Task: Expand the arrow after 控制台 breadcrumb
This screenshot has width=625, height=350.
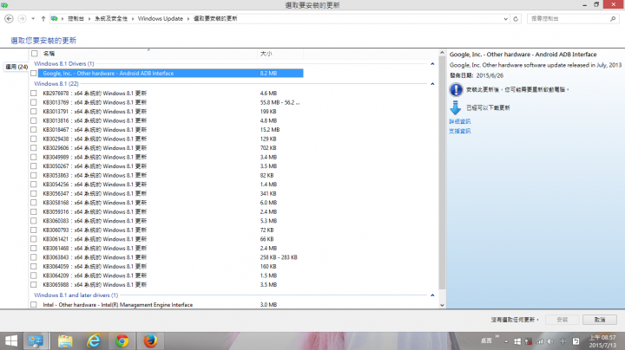Action: (89, 19)
